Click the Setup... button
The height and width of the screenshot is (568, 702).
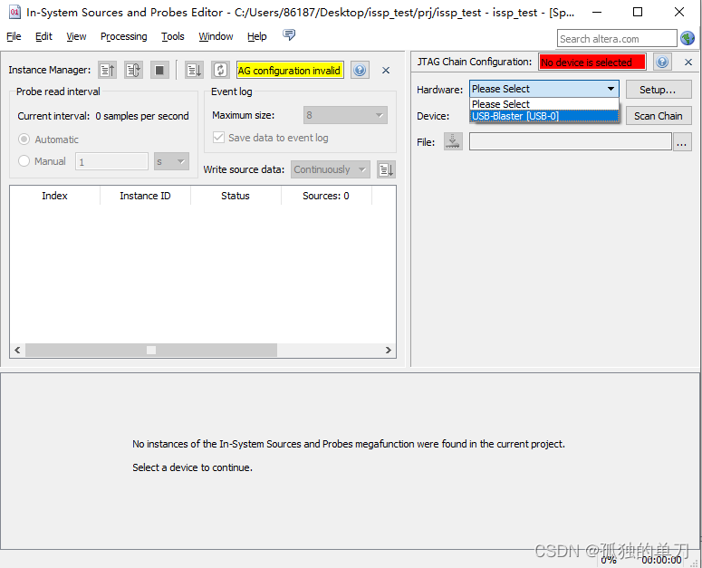[659, 90]
